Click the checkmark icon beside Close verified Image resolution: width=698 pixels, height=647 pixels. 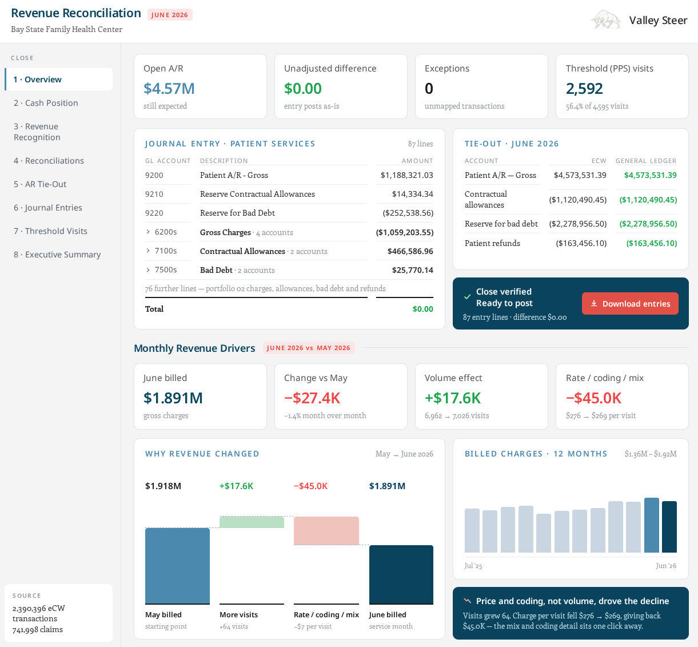click(x=467, y=297)
